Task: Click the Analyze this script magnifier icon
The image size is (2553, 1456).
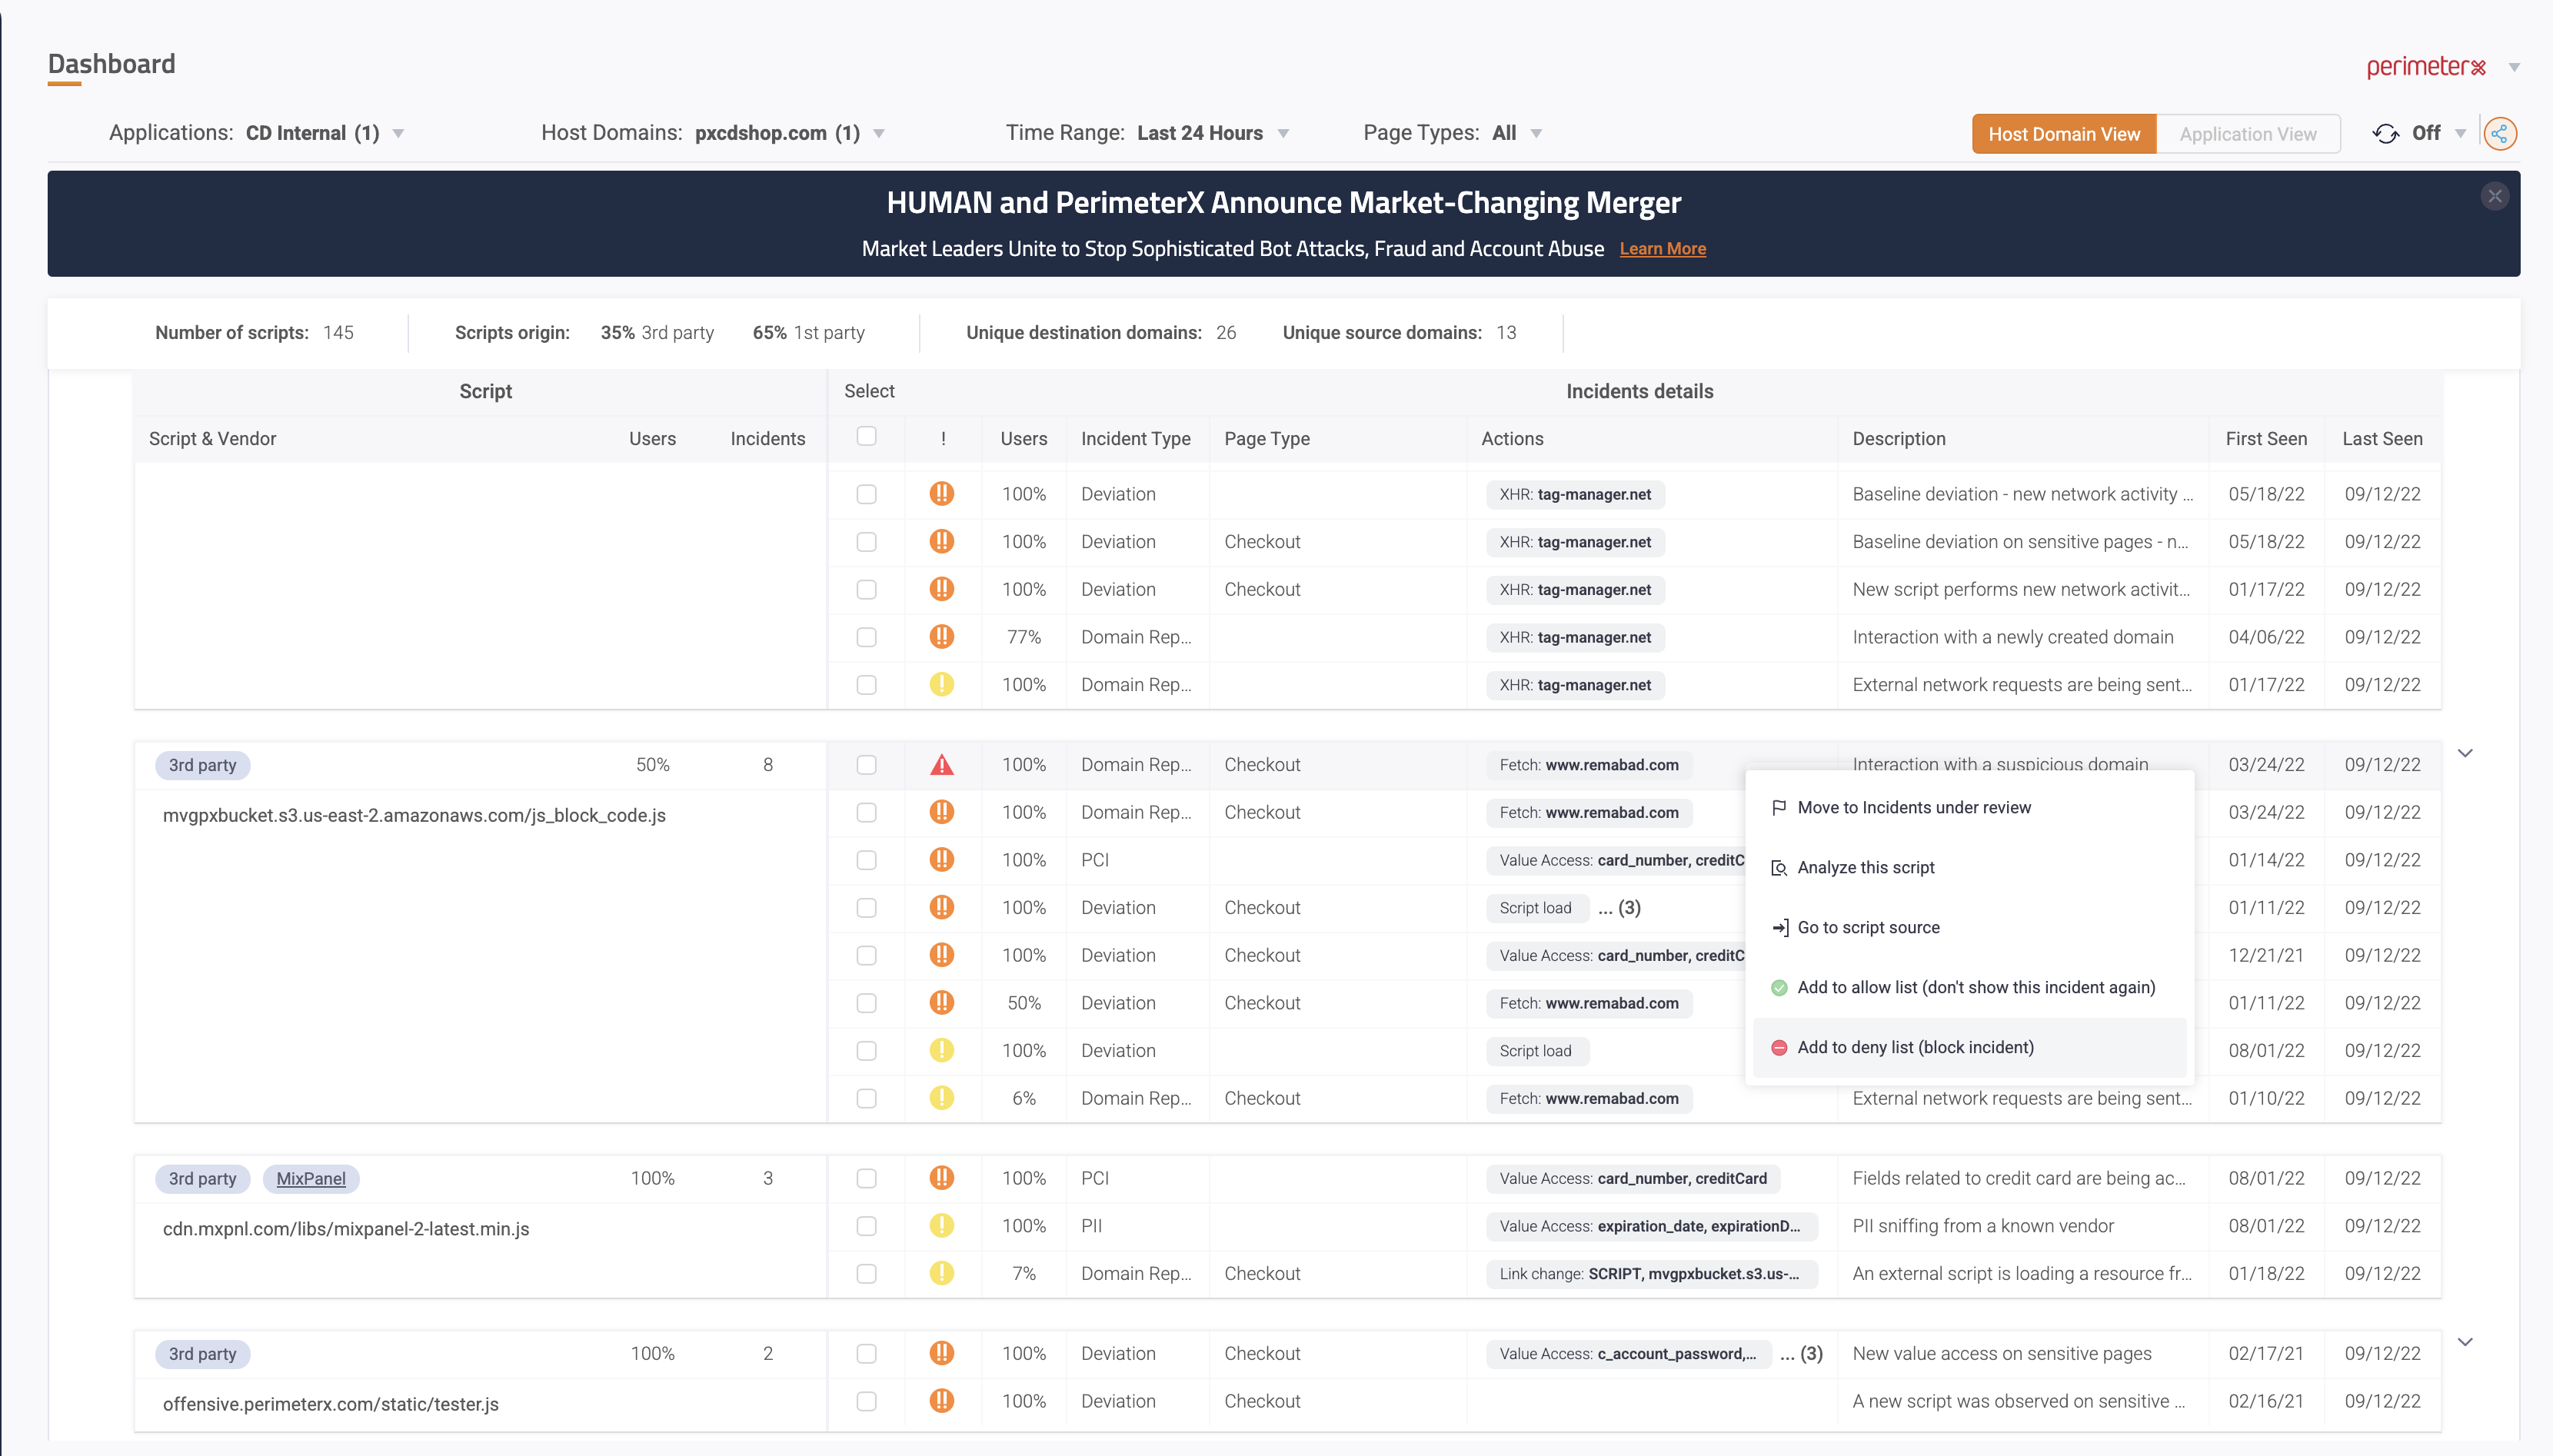Action: tap(1779, 868)
